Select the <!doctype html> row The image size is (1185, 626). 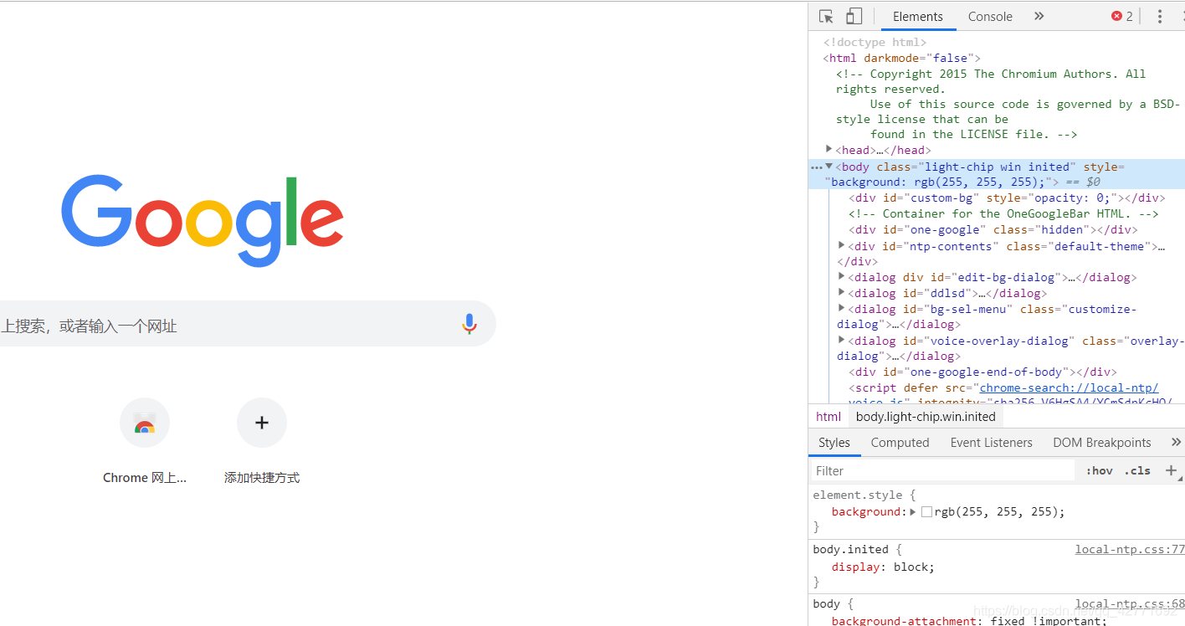coord(875,42)
